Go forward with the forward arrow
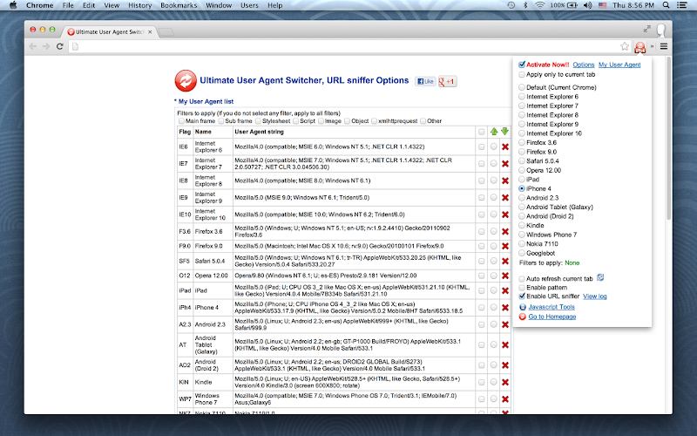The height and width of the screenshot is (436, 697). point(46,46)
